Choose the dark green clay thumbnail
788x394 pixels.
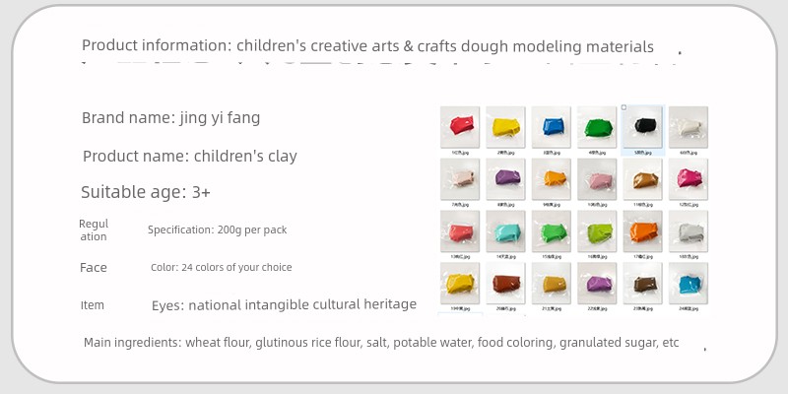pyautogui.click(x=597, y=127)
